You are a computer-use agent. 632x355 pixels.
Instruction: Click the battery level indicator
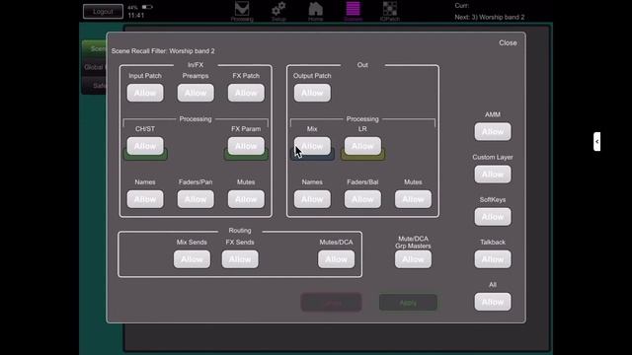(x=147, y=7)
